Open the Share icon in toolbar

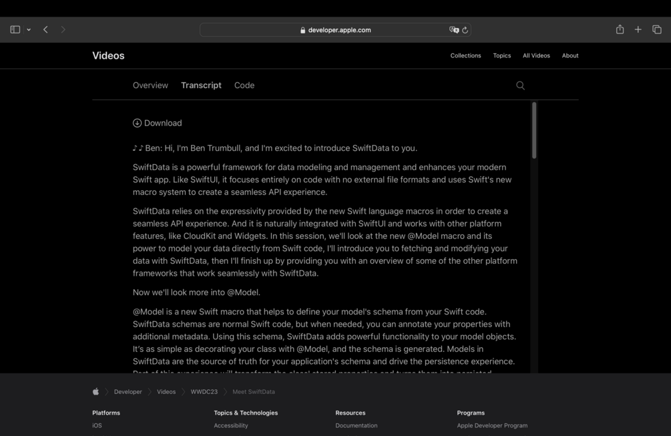pos(620,29)
